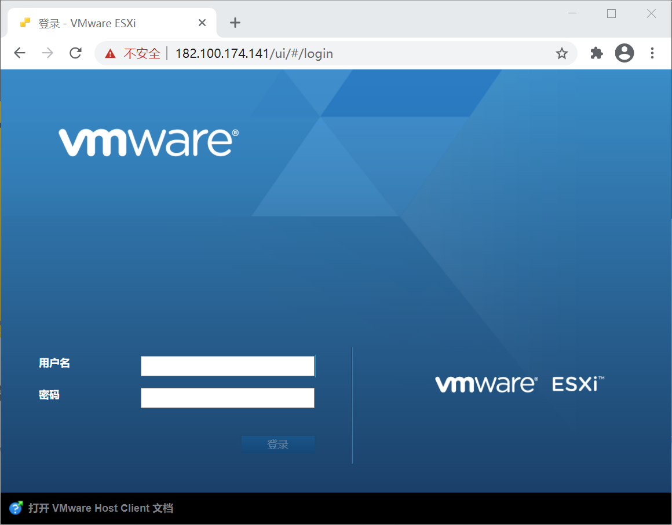Screen dimensions: 672x525
Task: Click the 登录 login button
Action: pos(278,444)
